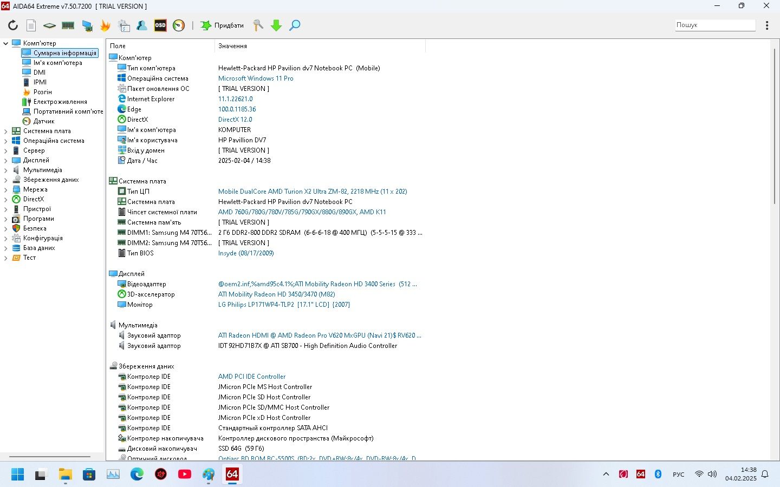Click the horizontal scrollbar under the tree
Screen dimensions: 780x487
(x=50, y=457)
